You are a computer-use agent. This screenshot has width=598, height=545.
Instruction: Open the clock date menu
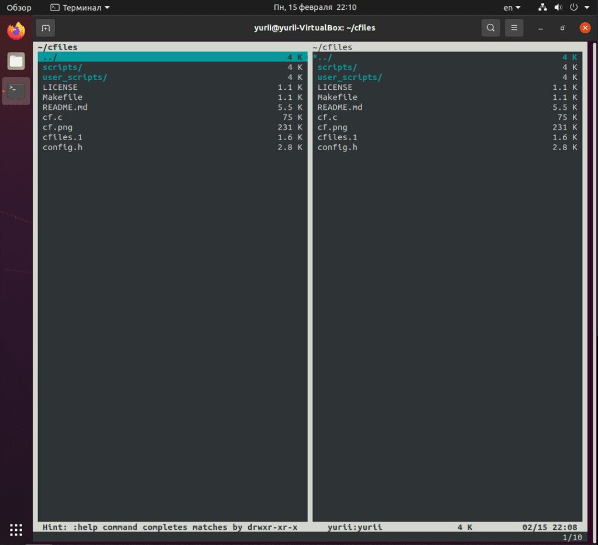(x=315, y=8)
